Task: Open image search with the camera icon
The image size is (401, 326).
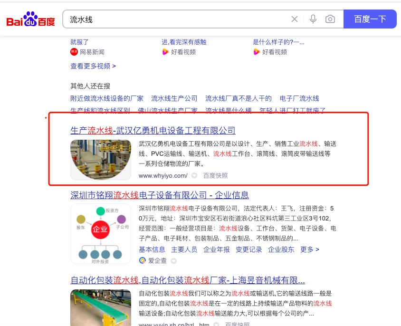Action: (x=330, y=19)
